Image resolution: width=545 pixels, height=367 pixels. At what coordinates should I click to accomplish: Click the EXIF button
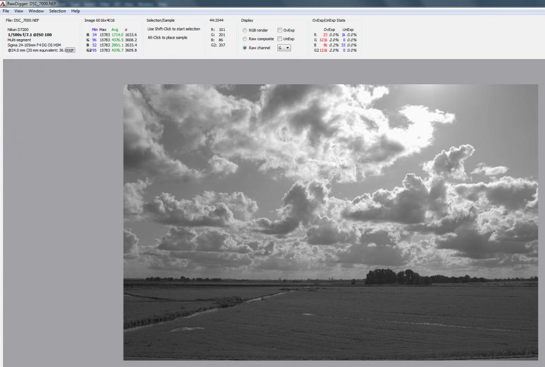[x=70, y=51]
